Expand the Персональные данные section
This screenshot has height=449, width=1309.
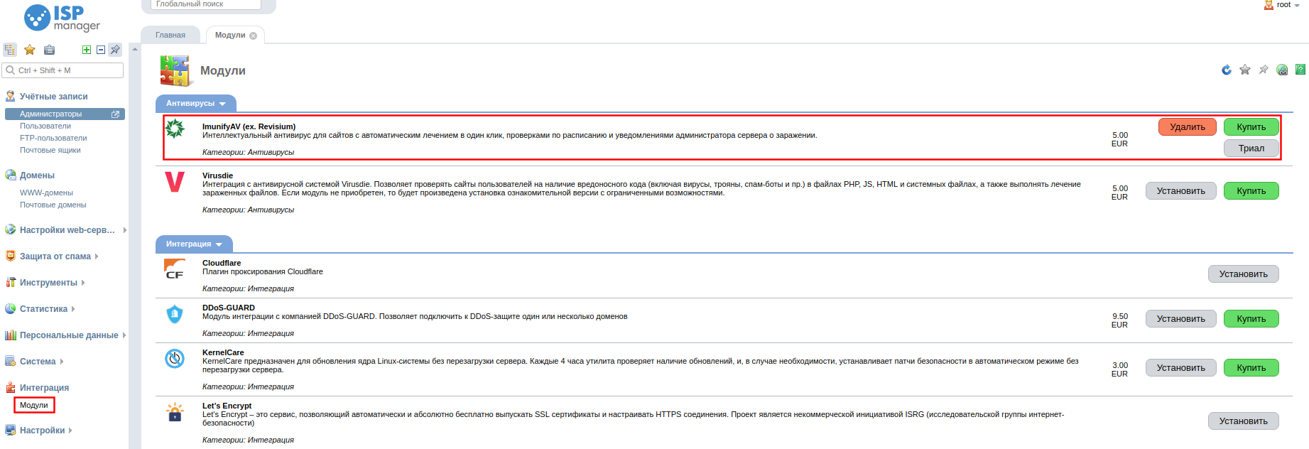point(69,335)
